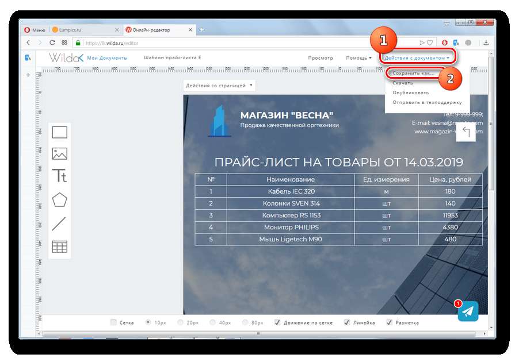515x358 pixels.
Task: Select the text tool
Action: [60, 175]
